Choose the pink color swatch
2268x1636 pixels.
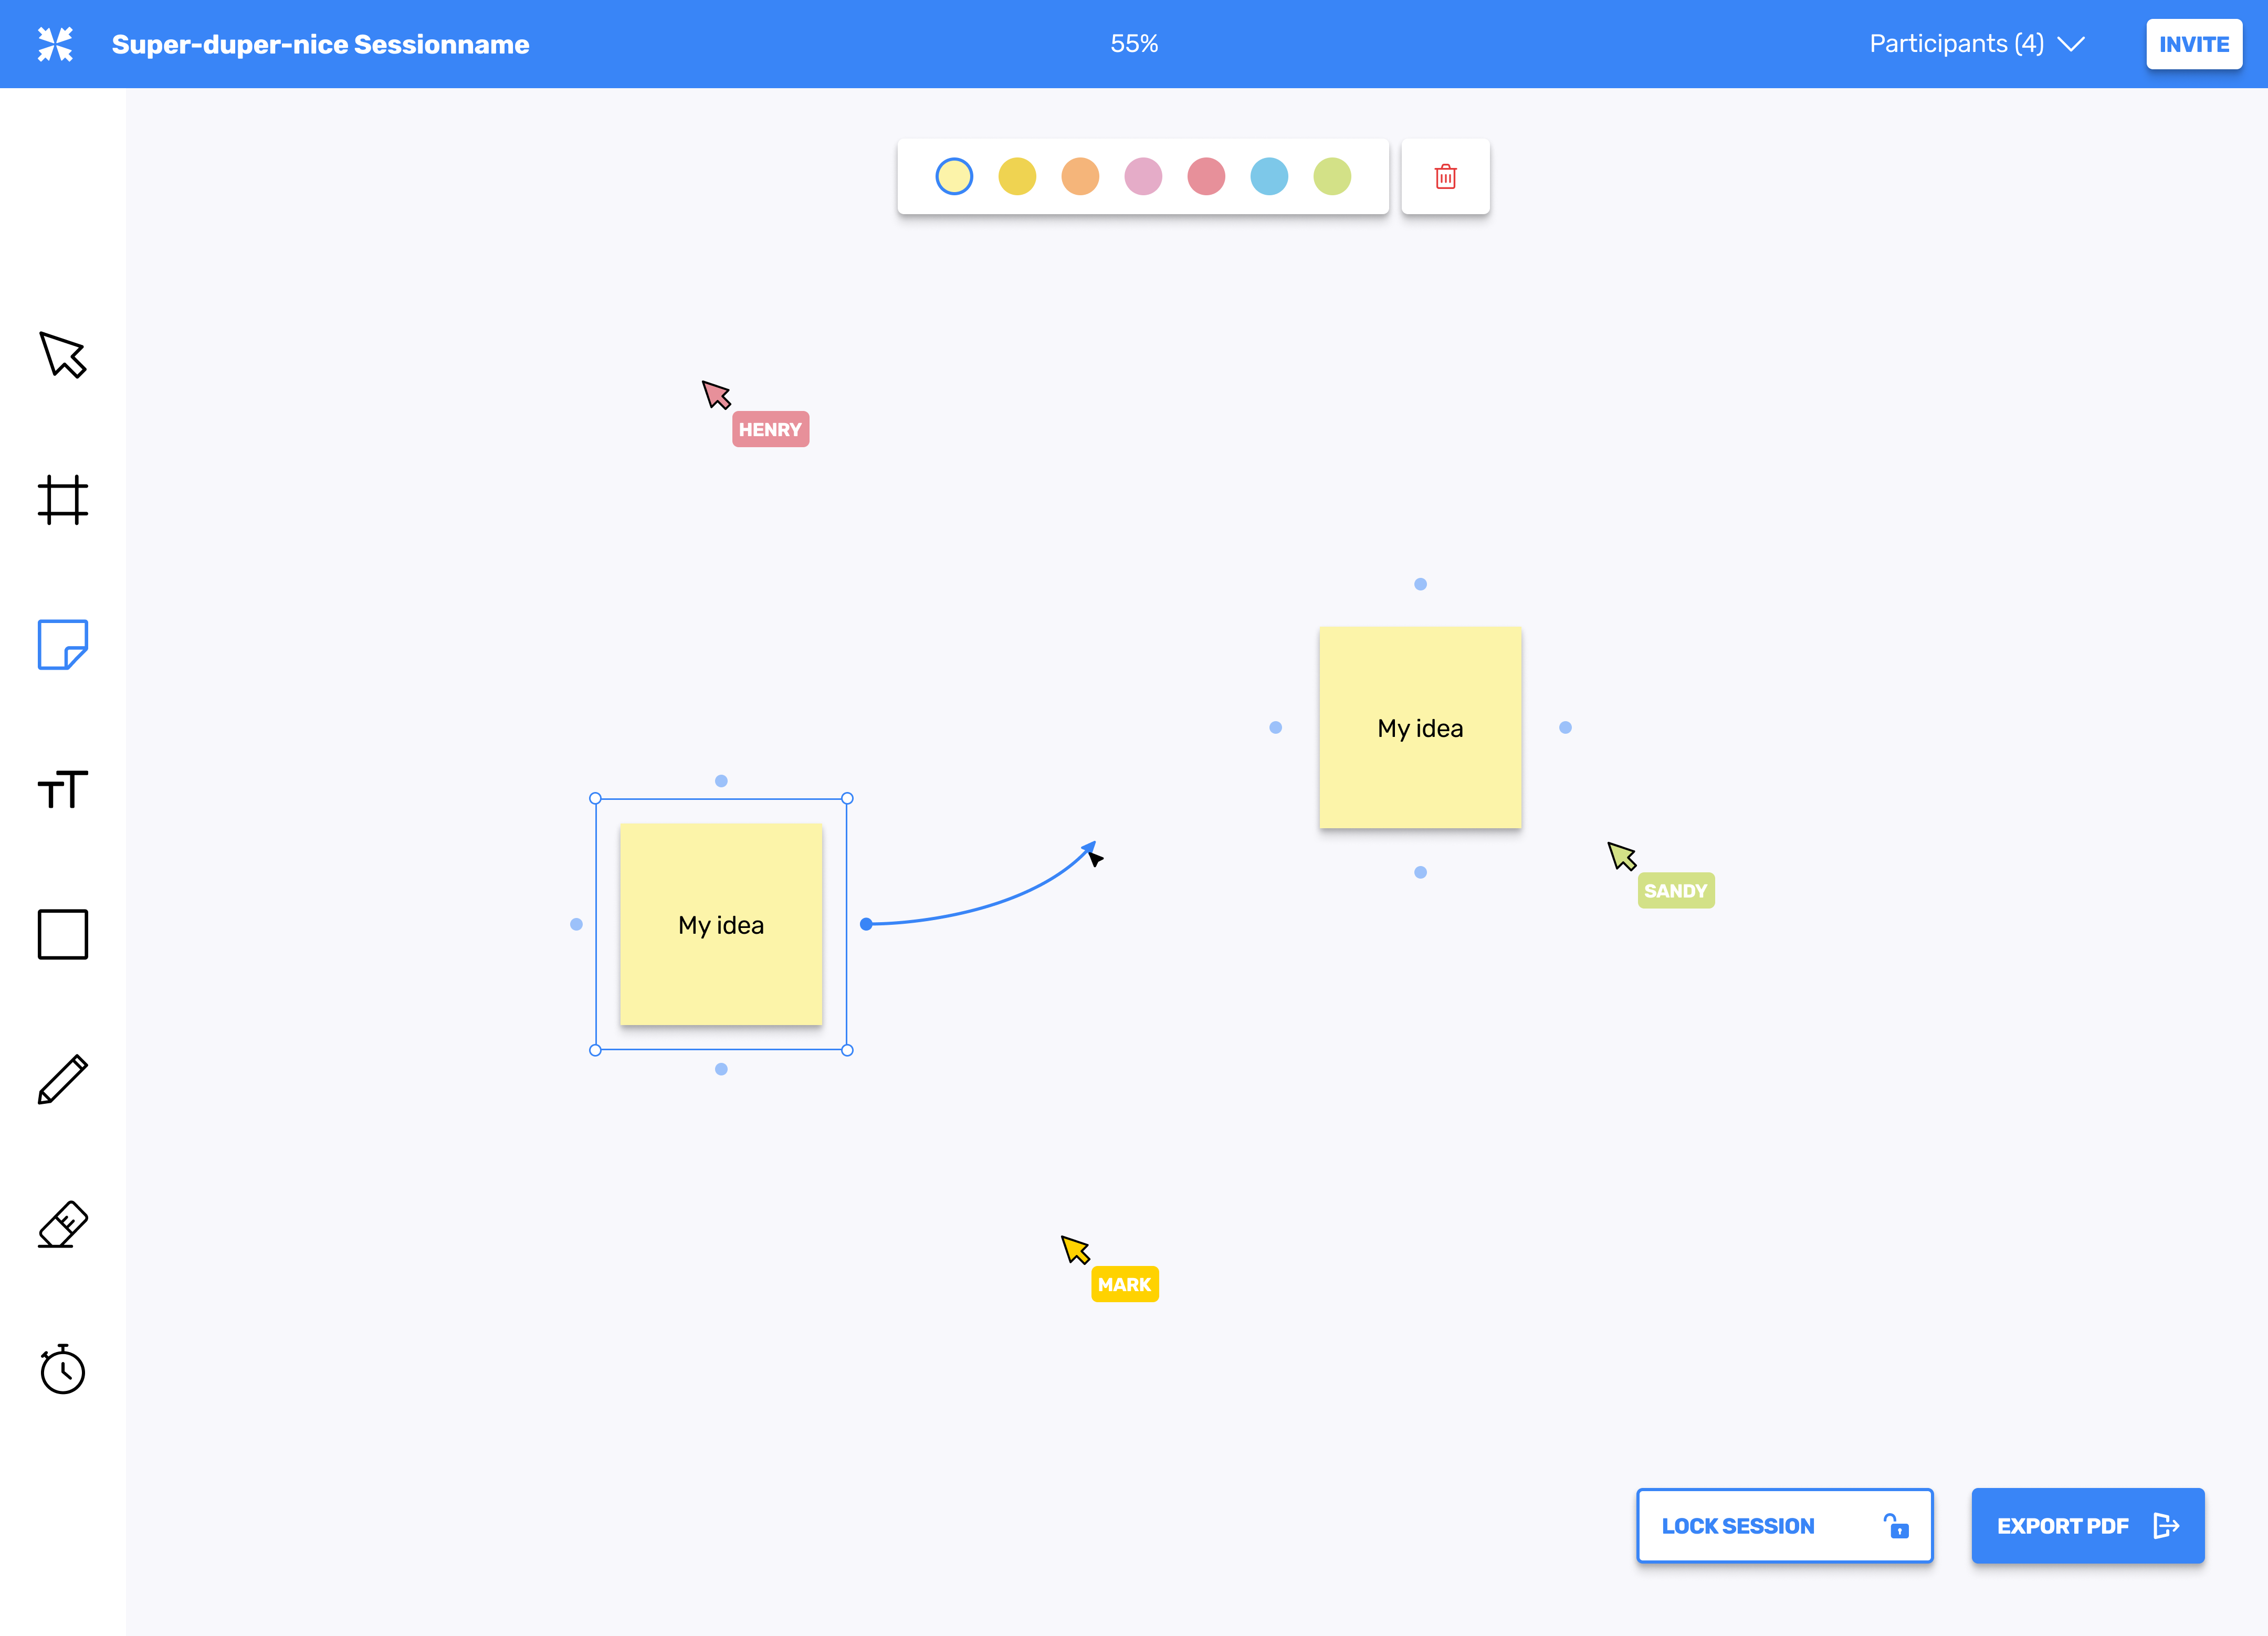coord(1143,177)
